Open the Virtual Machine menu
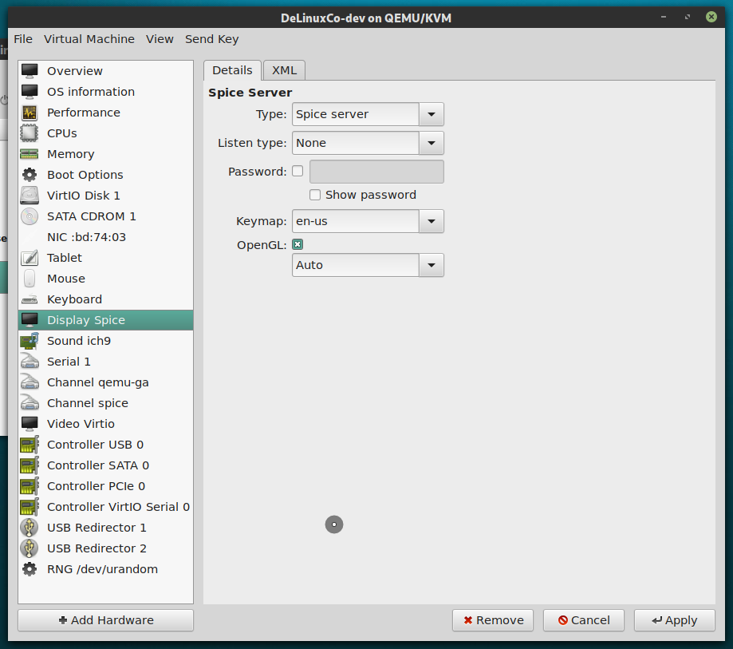733x649 pixels. (x=89, y=38)
